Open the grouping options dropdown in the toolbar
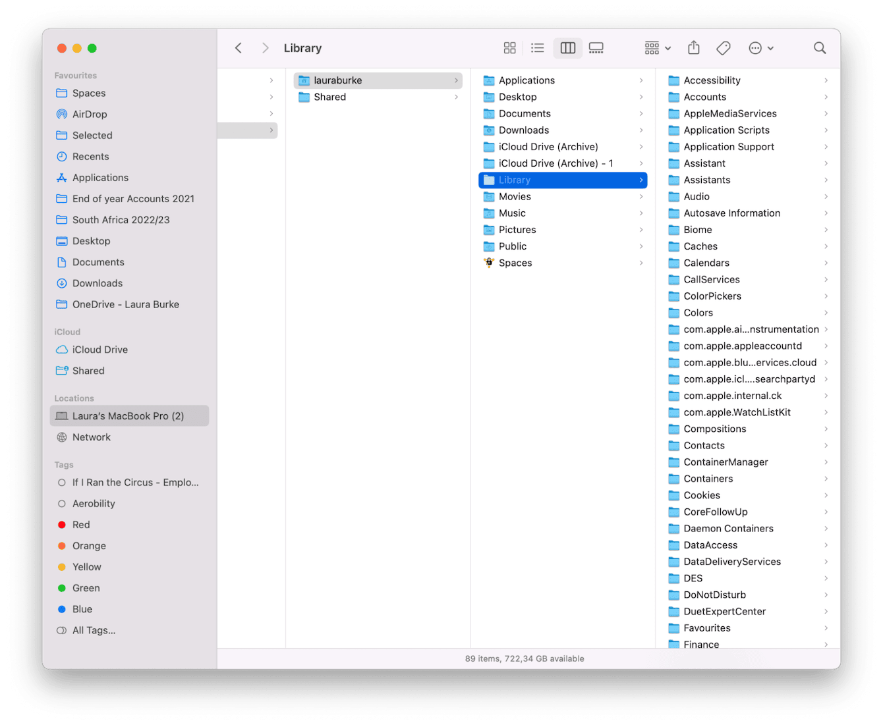This screenshot has height=725, width=883. (x=657, y=47)
